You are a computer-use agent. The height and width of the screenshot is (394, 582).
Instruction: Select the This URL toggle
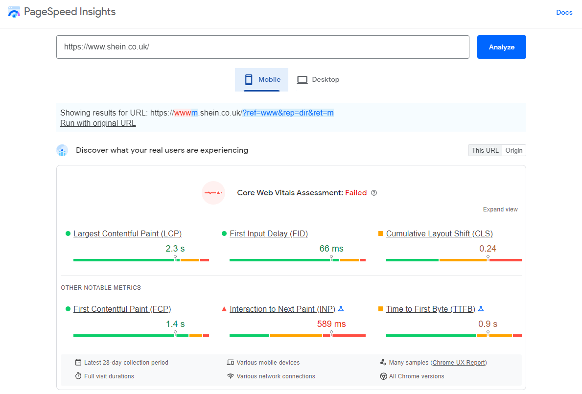[x=485, y=150]
